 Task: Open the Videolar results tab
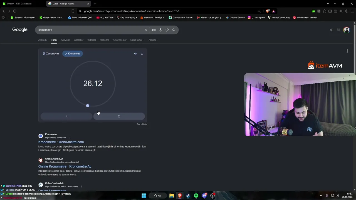[92, 40]
